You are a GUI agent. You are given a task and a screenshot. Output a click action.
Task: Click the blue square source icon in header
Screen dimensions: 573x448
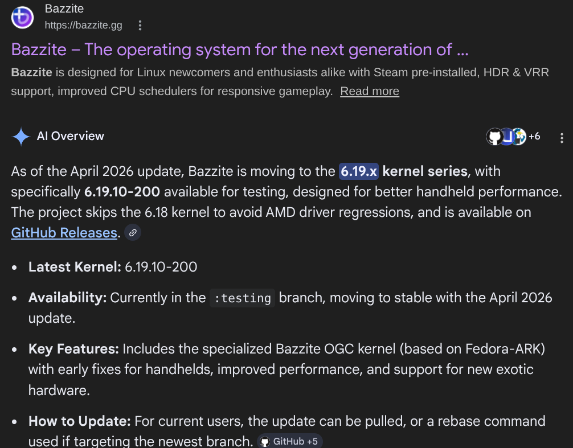[x=507, y=137]
